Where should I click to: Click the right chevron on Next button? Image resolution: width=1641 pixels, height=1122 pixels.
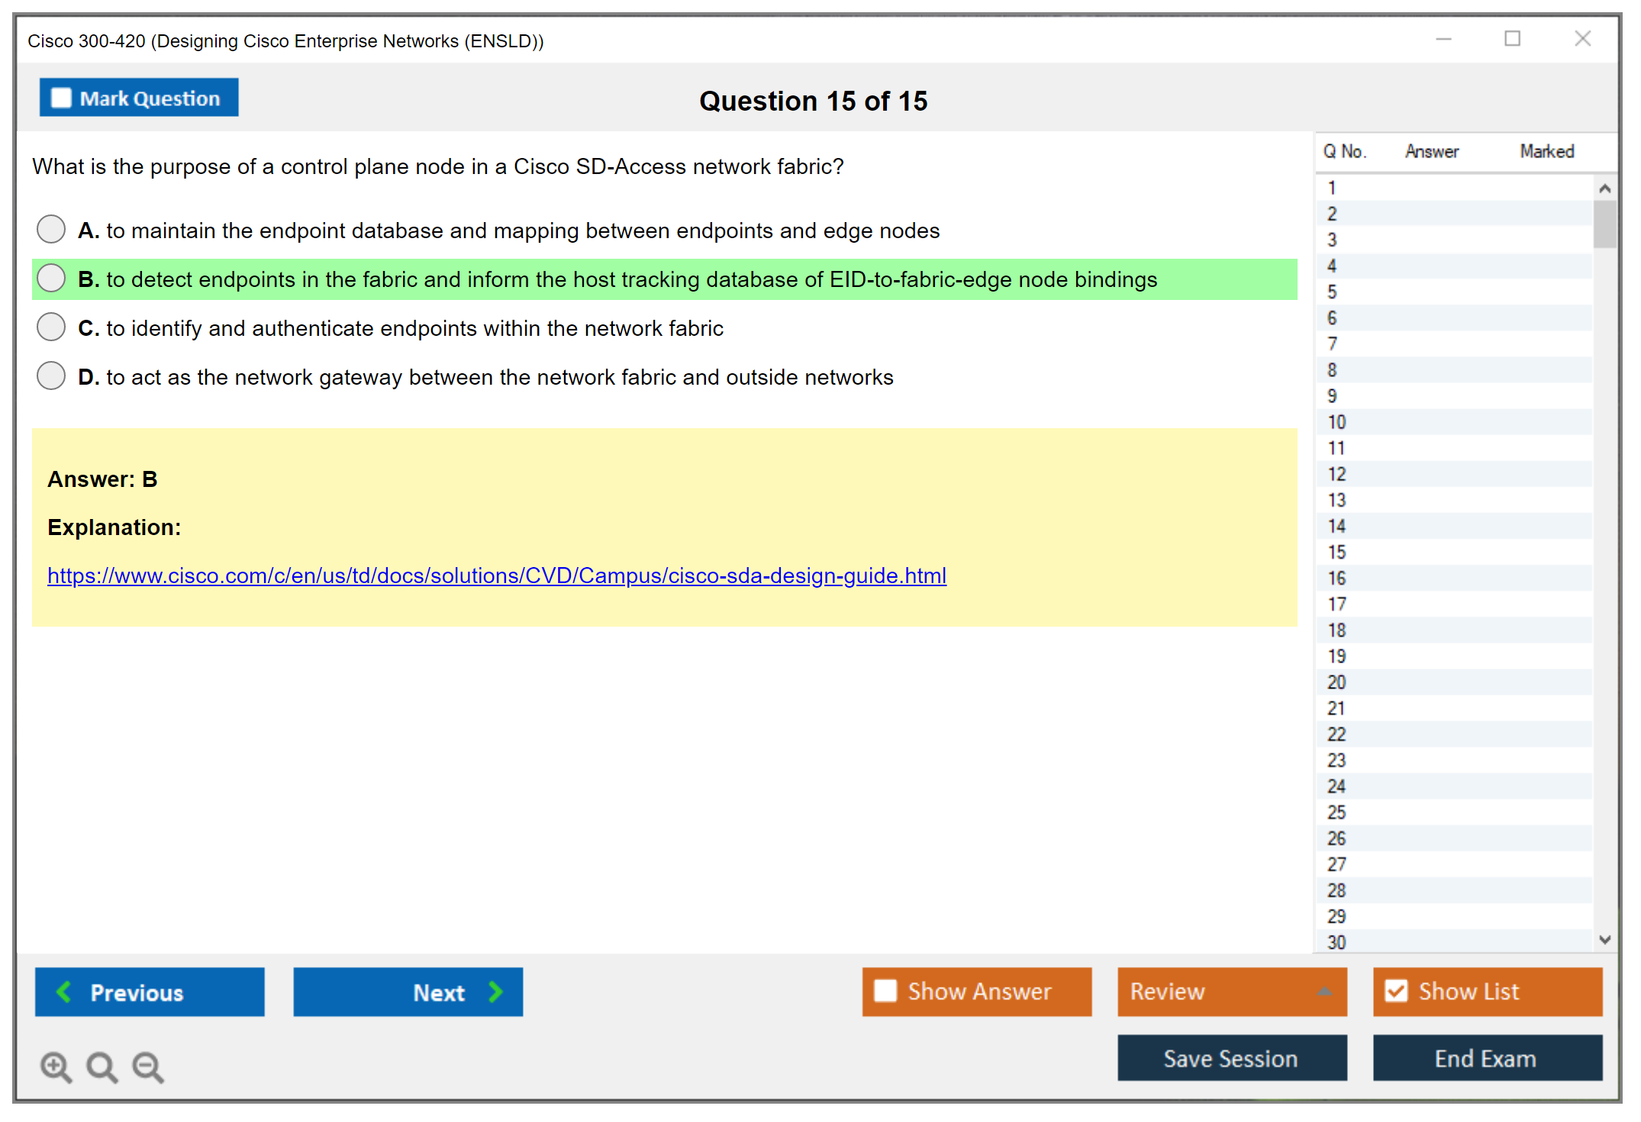click(495, 991)
